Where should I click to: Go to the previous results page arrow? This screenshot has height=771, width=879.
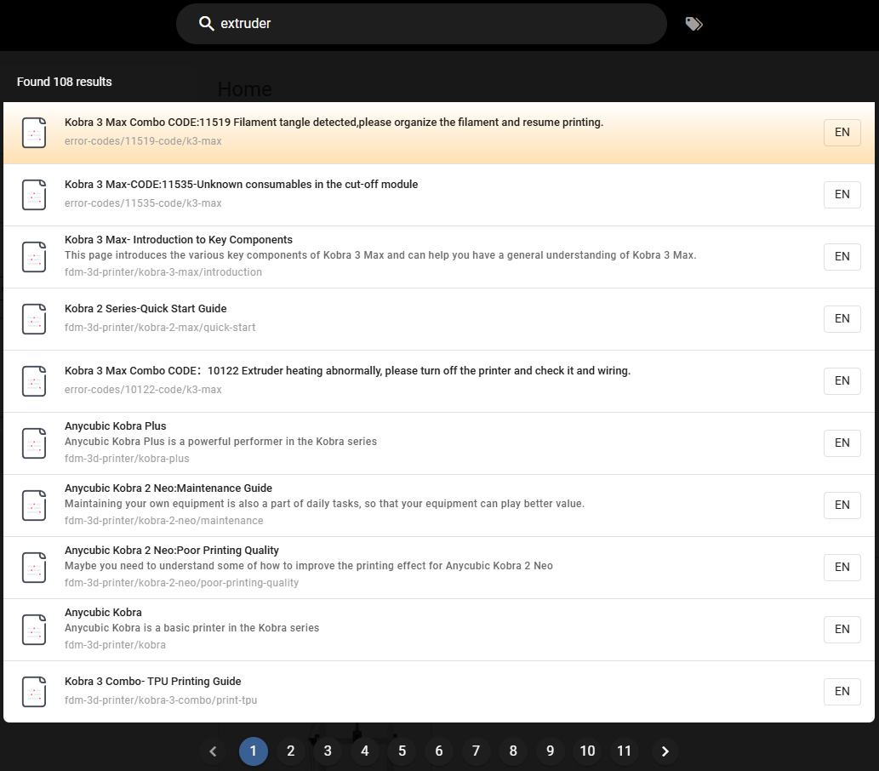[x=213, y=751]
